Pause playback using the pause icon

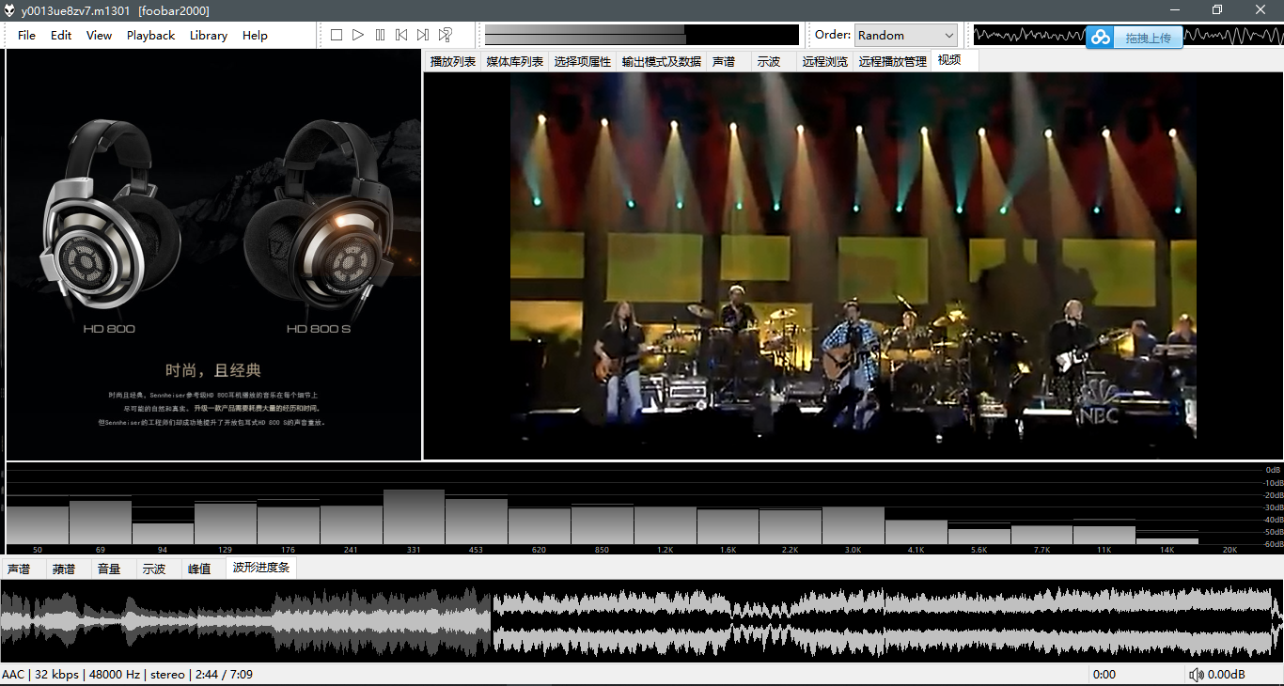[x=380, y=35]
